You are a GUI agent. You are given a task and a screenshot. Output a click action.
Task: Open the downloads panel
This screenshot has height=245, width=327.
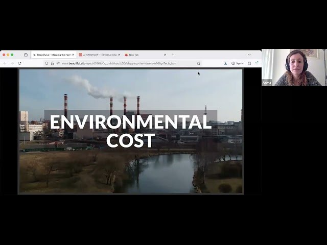225,63
